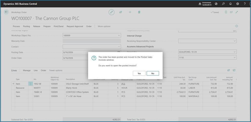Viewport: 251px width, 122px height.
Task: Click the Environment SandboxBC25 indicator
Action: pyautogui.click(x=205, y=4)
